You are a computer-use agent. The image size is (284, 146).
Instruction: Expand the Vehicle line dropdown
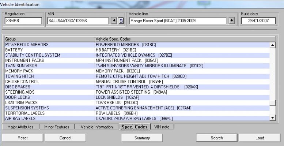(x=231, y=21)
